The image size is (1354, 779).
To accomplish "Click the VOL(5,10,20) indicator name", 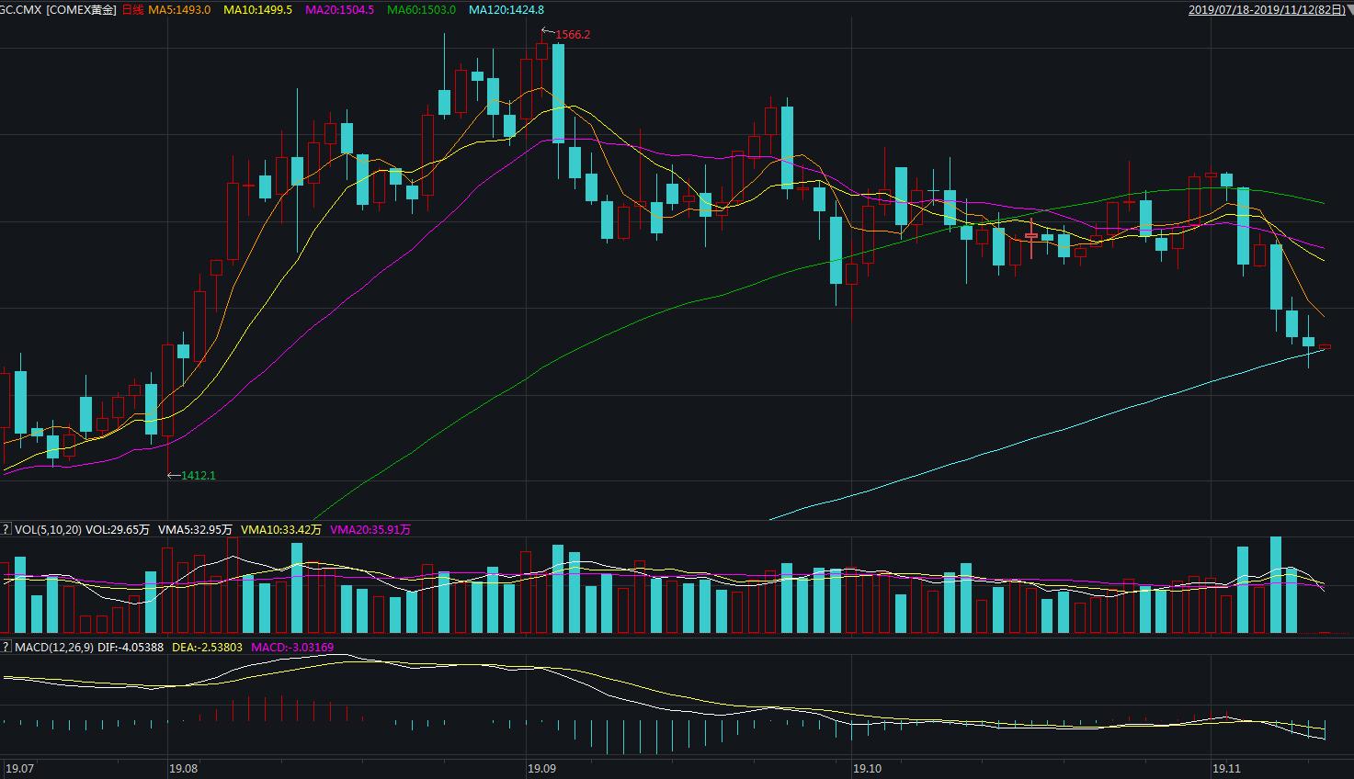I will [48, 529].
